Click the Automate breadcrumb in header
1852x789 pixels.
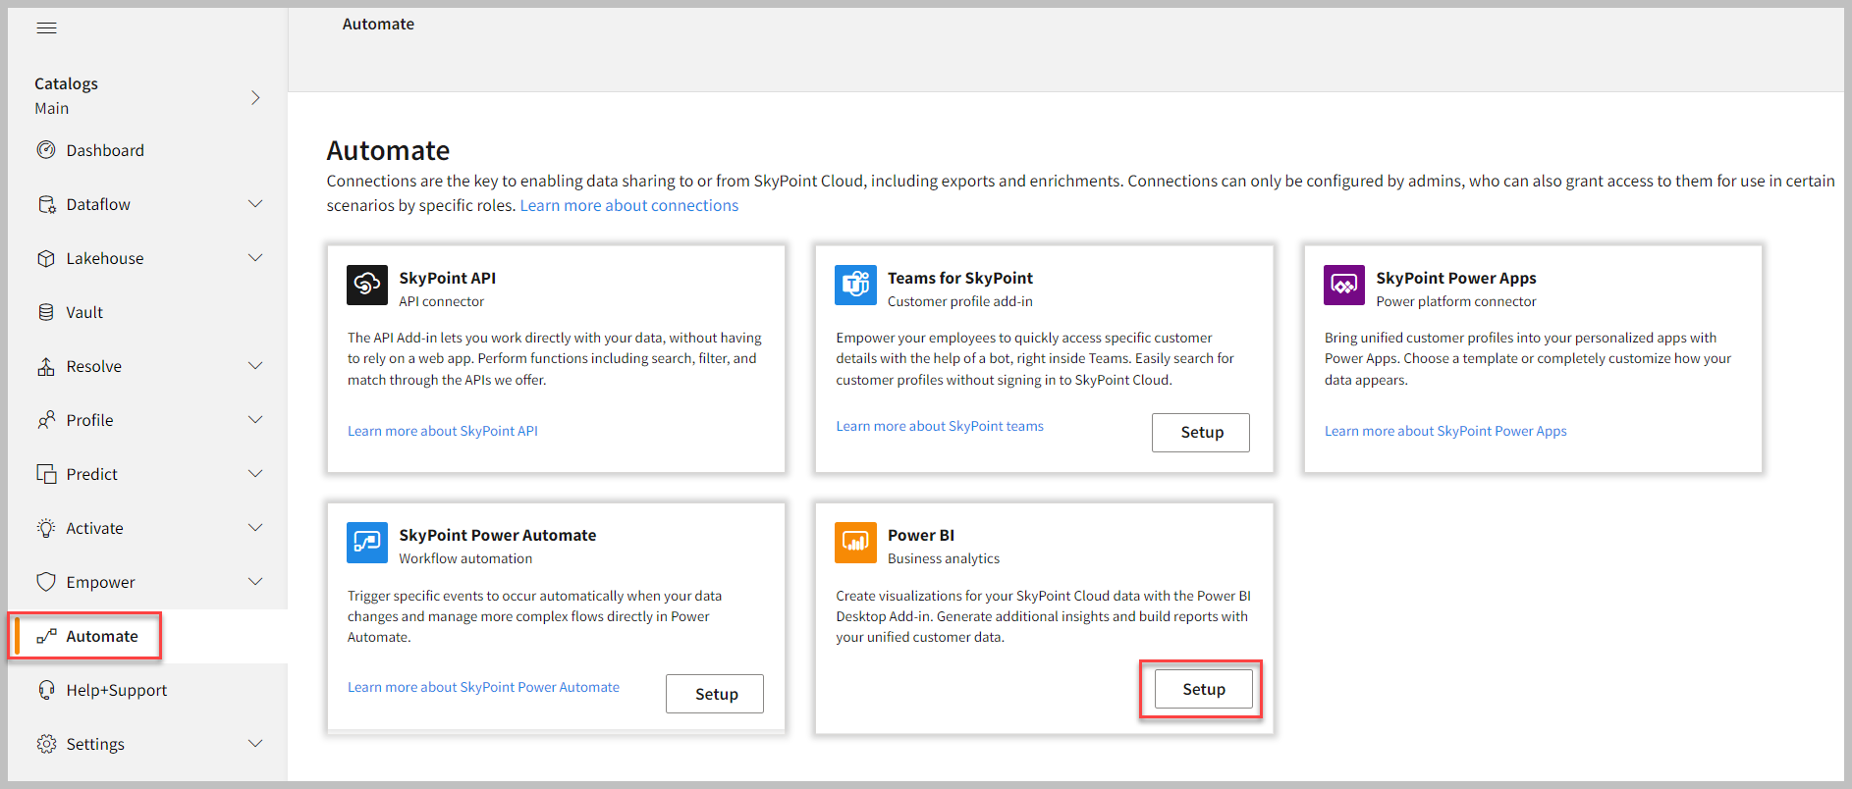pyautogui.click(x=378, y=24)
